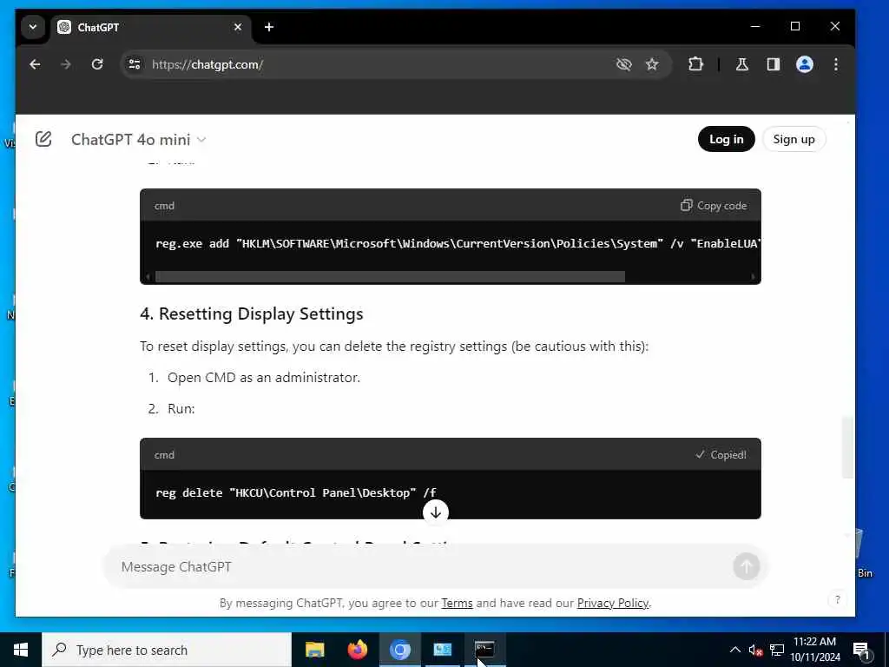The width and height of the screenshot is (889, 667).
Task: Click the address bar URL
Action: click(207, 64)
